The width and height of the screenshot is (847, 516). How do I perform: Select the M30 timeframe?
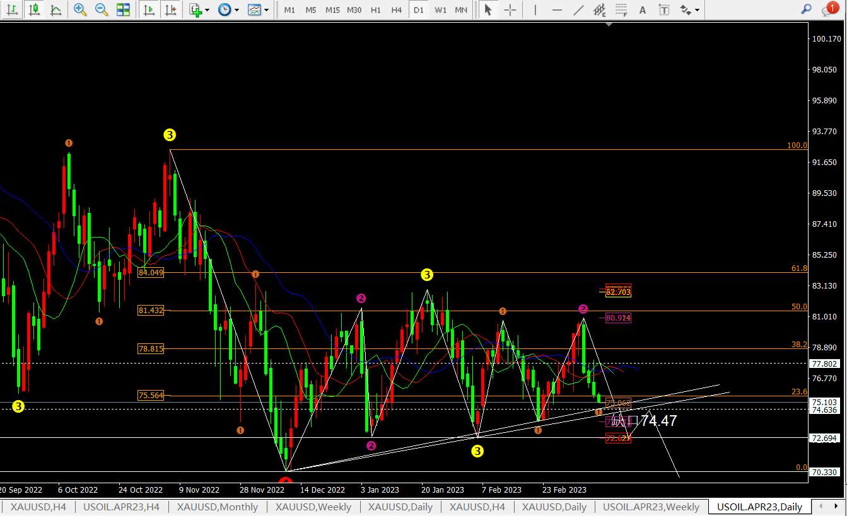tap(354, 10)
